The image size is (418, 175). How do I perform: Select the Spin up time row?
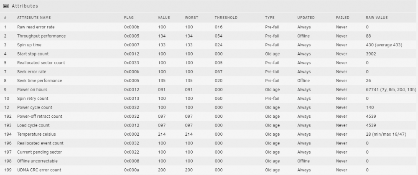click(209, 45)
